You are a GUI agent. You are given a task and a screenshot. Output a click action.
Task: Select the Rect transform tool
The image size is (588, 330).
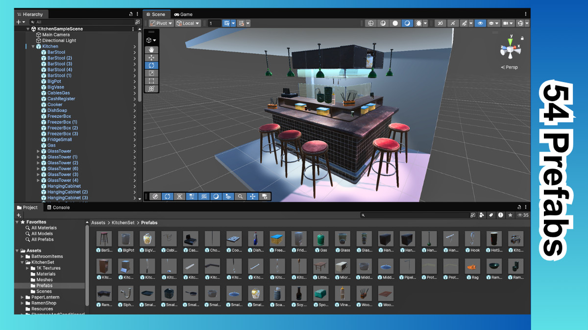(152, 81)
